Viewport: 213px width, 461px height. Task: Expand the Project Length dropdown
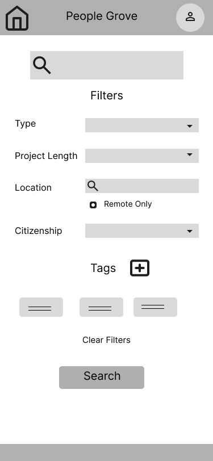(142, 156)
